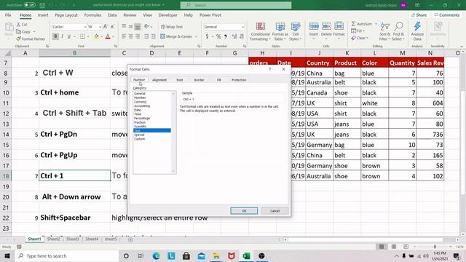Toggle Italic formatting in ribbon
466x262 pixels.
point(62,36)
